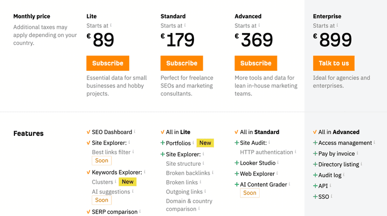
Task: Click info icon beside Audit log
Action: click(345, 175)
